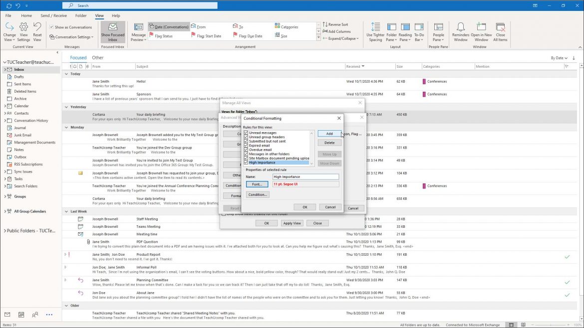Select the Show Focused Inbox icon
This screenshot has height=328, width=584.
[112, 32]
